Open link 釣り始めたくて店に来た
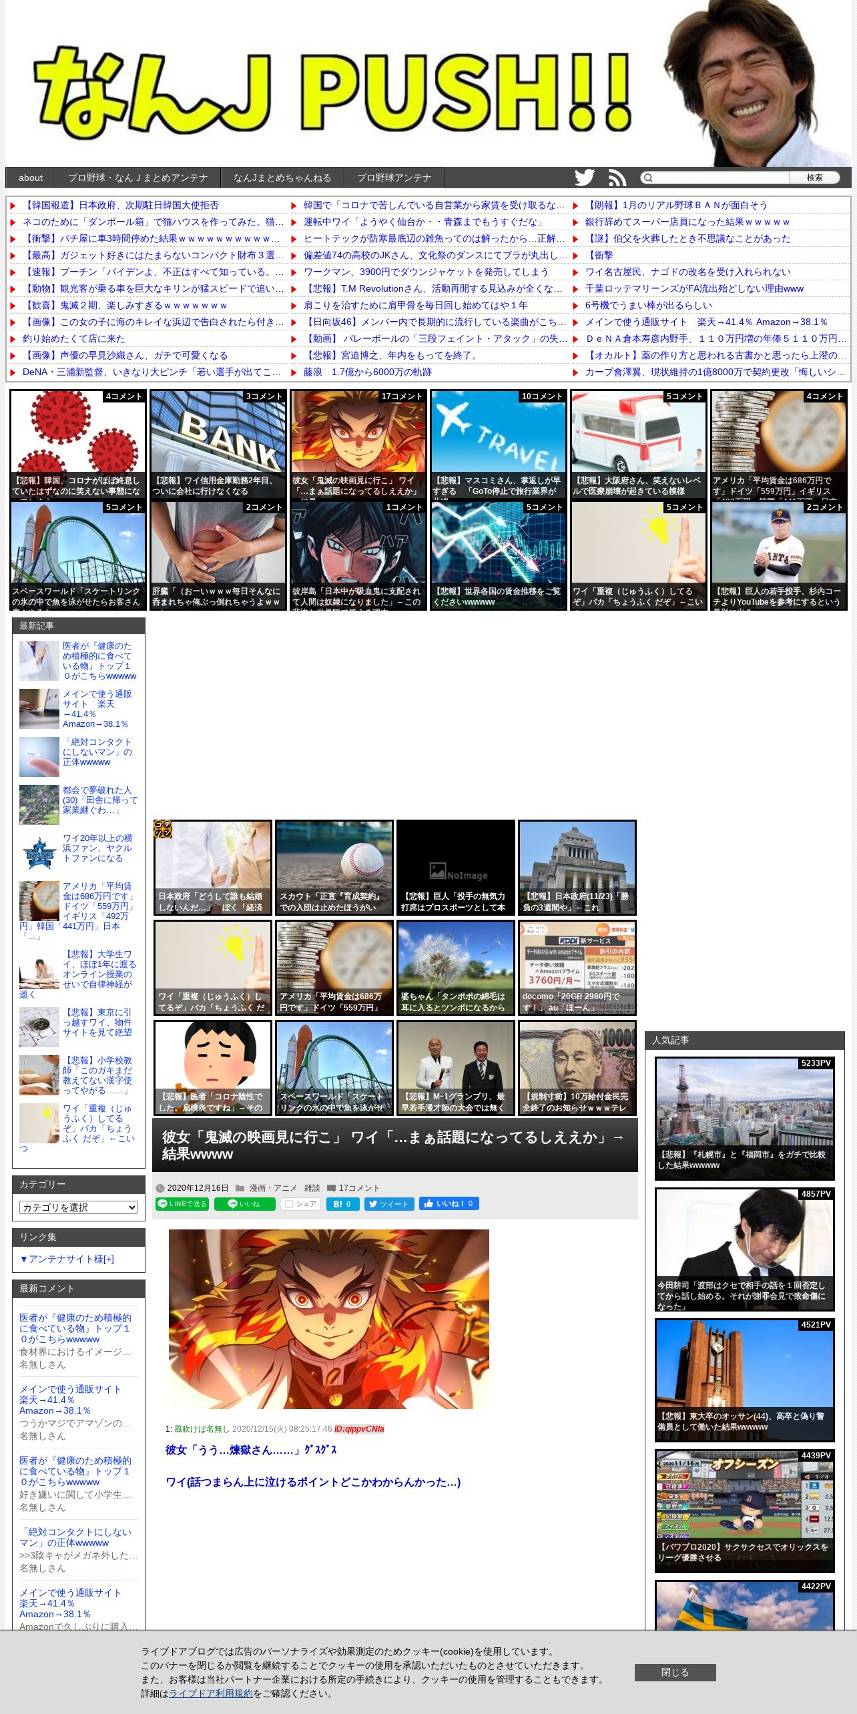The width and height of the screenshot is (857, 1714). [74, 338]
